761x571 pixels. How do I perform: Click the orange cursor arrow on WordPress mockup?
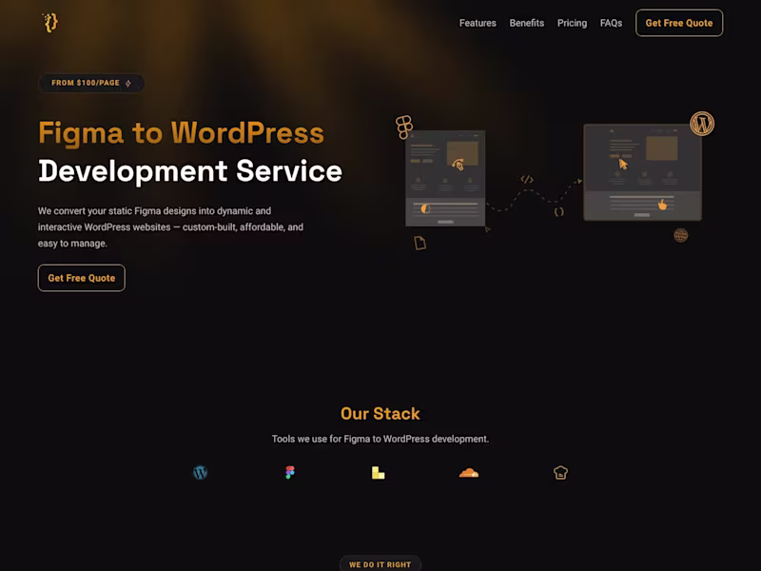point(623,164)
